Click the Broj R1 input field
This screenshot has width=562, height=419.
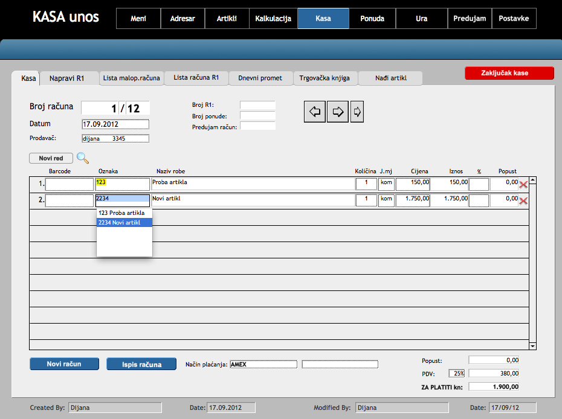(x=257, y=105)
